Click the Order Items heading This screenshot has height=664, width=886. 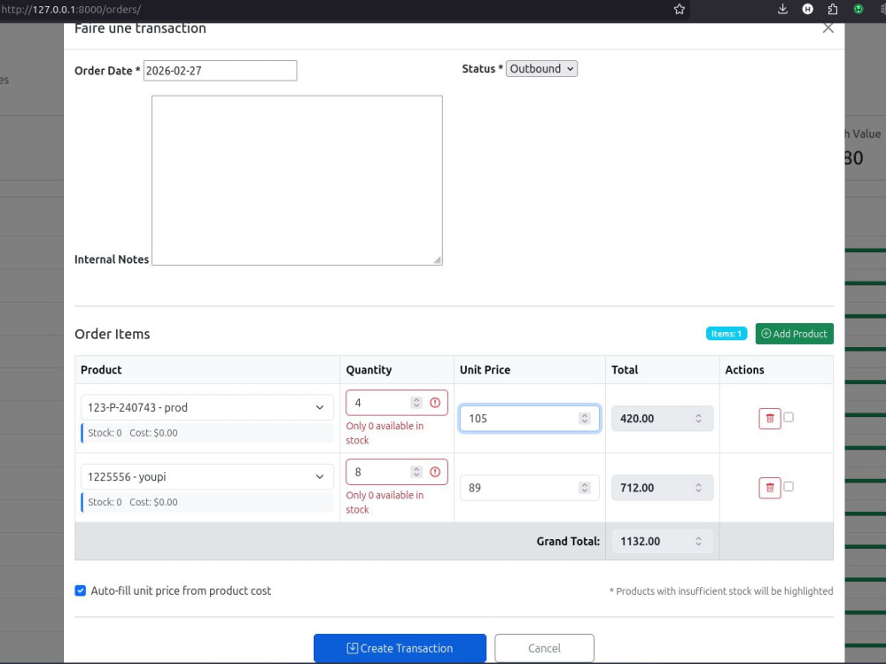[x=113, y=334]
